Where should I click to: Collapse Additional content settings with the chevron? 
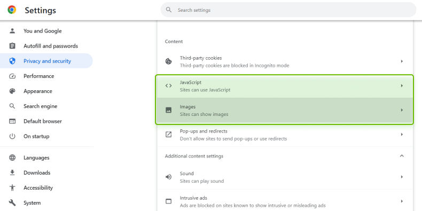(x=402, y=156)
